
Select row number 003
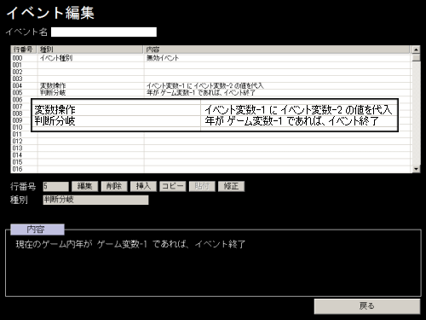[17, 79]
